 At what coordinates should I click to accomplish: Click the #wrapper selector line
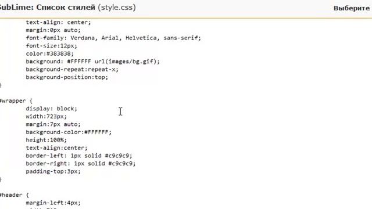click(x=16, y=101)
